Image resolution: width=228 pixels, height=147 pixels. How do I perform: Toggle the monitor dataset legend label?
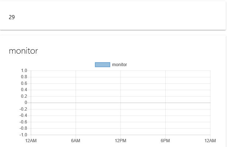pyautogui.click(x=120, y=65)
